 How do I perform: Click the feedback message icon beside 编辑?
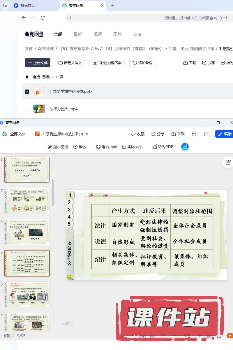pyautogui.click(x=206, y=134)
